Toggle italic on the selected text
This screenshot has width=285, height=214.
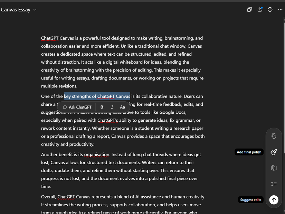pos(112,107)
